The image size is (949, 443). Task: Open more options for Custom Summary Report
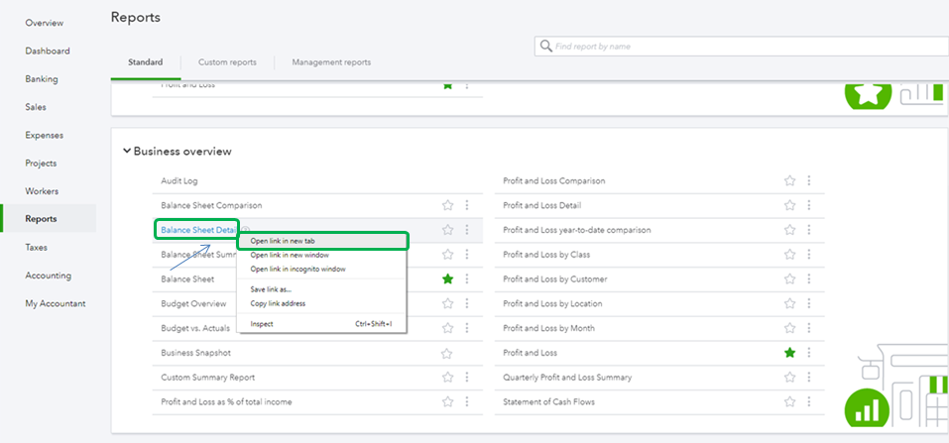467,377
